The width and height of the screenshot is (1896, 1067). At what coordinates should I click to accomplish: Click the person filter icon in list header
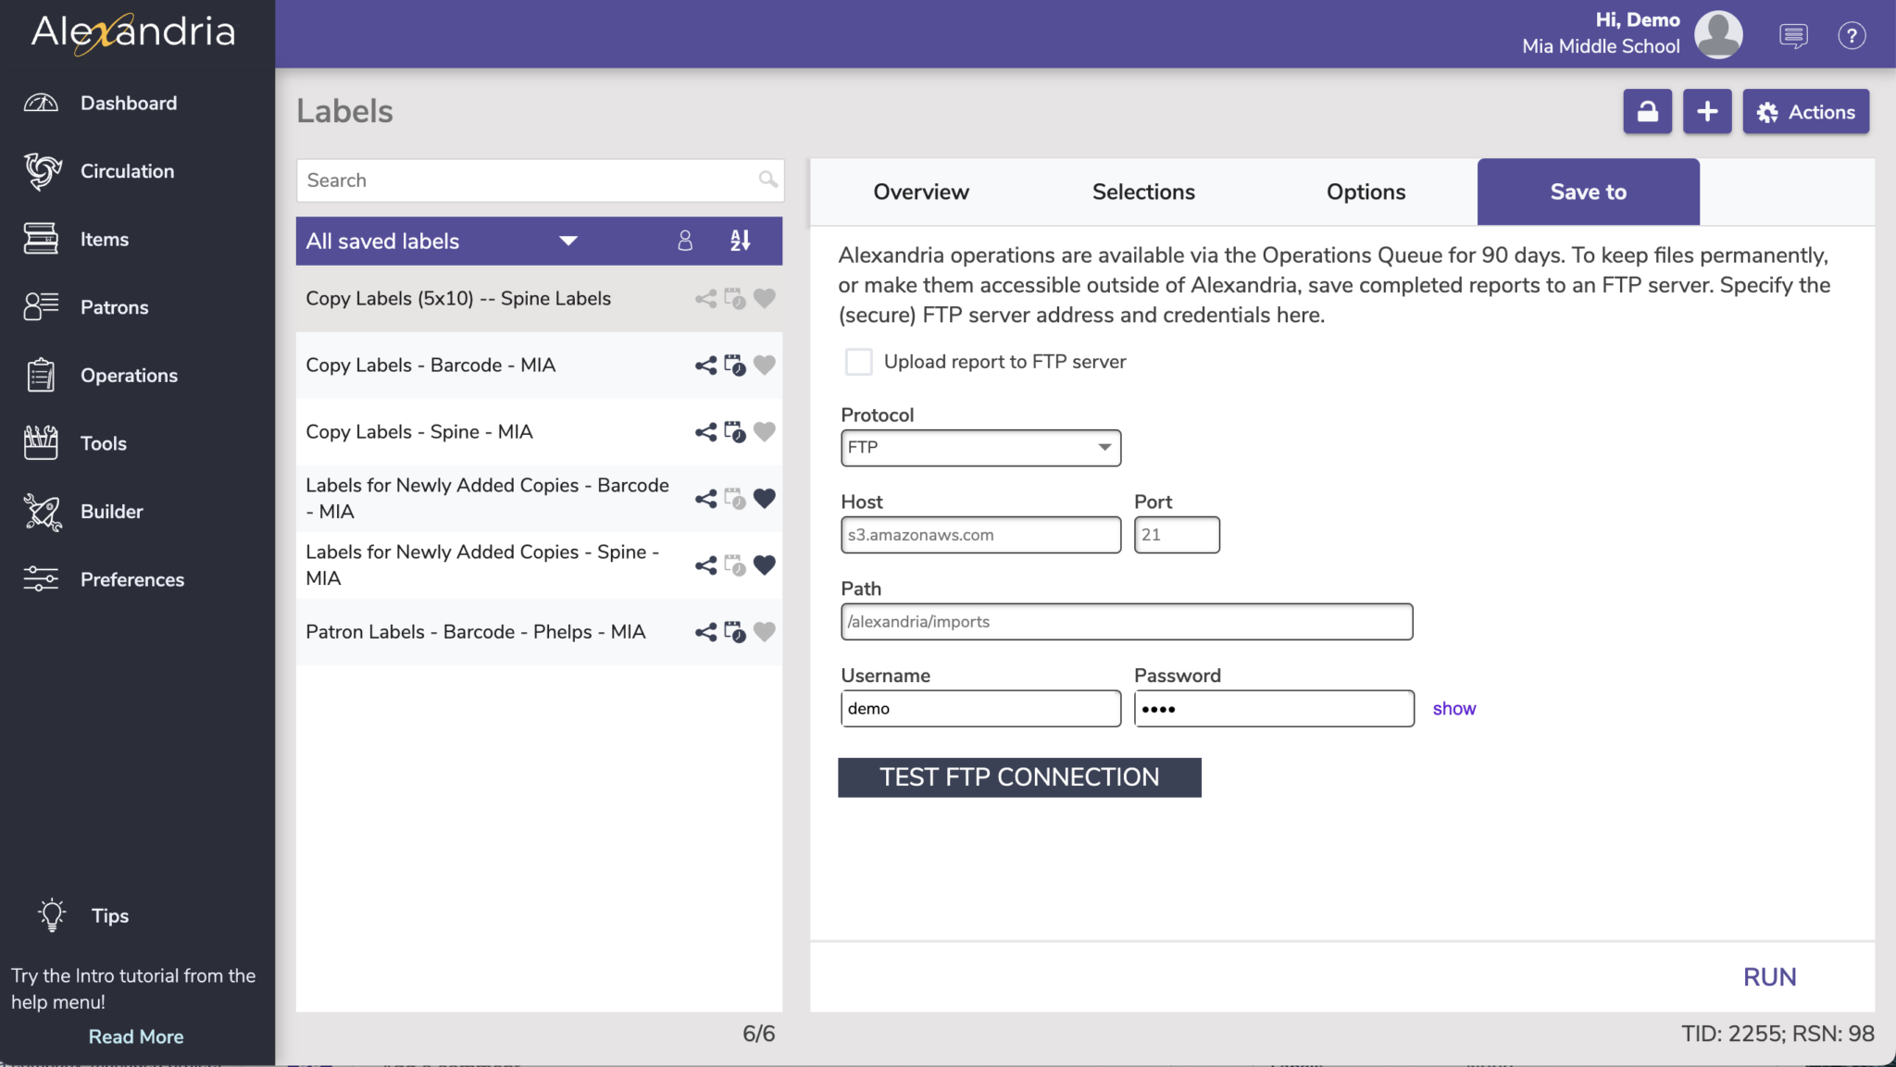(x=685, y=241)
